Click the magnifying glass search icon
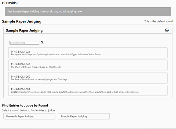The height and width of the screenshot is (129, 176). click(x=42, y=42)
